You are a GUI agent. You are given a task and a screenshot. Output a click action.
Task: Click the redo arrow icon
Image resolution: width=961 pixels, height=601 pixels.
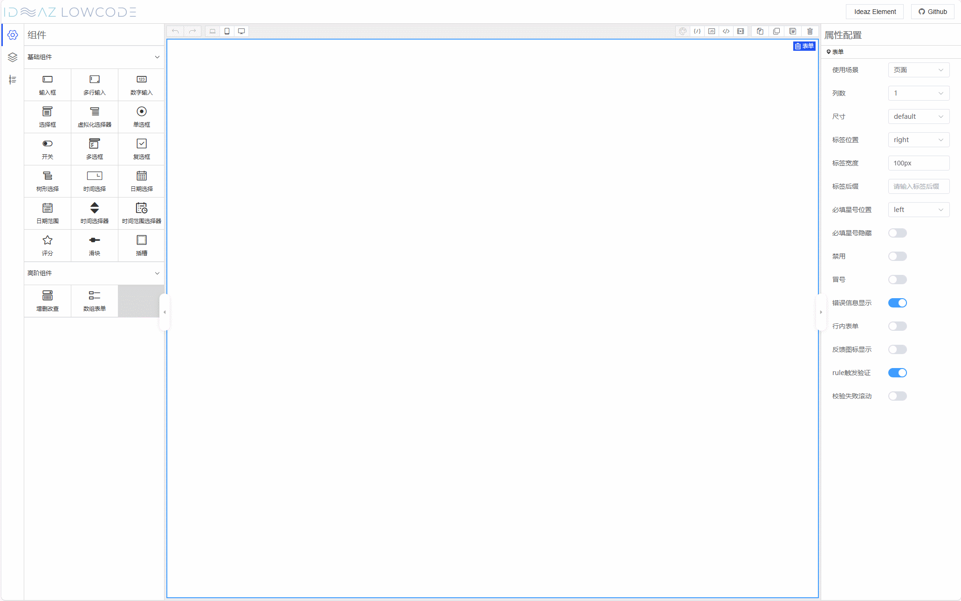tap(192, 31)
